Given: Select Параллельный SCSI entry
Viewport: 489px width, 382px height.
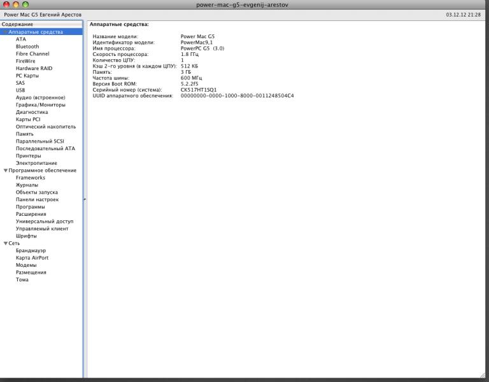Looking at the screenshot, I should pos(40,141).
